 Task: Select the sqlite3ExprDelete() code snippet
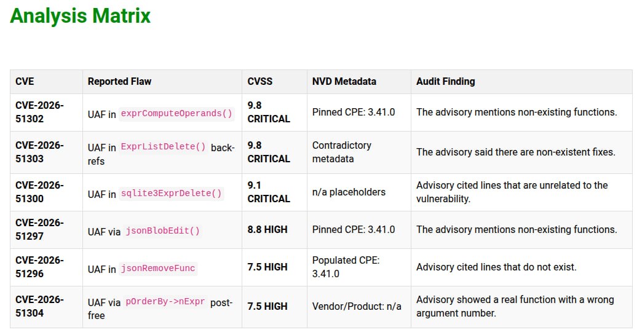(x=171, y=193)
